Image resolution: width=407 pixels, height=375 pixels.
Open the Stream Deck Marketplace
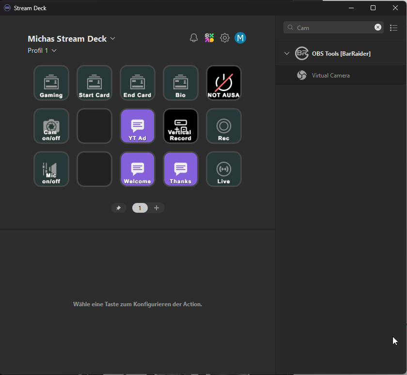point(209,37)
